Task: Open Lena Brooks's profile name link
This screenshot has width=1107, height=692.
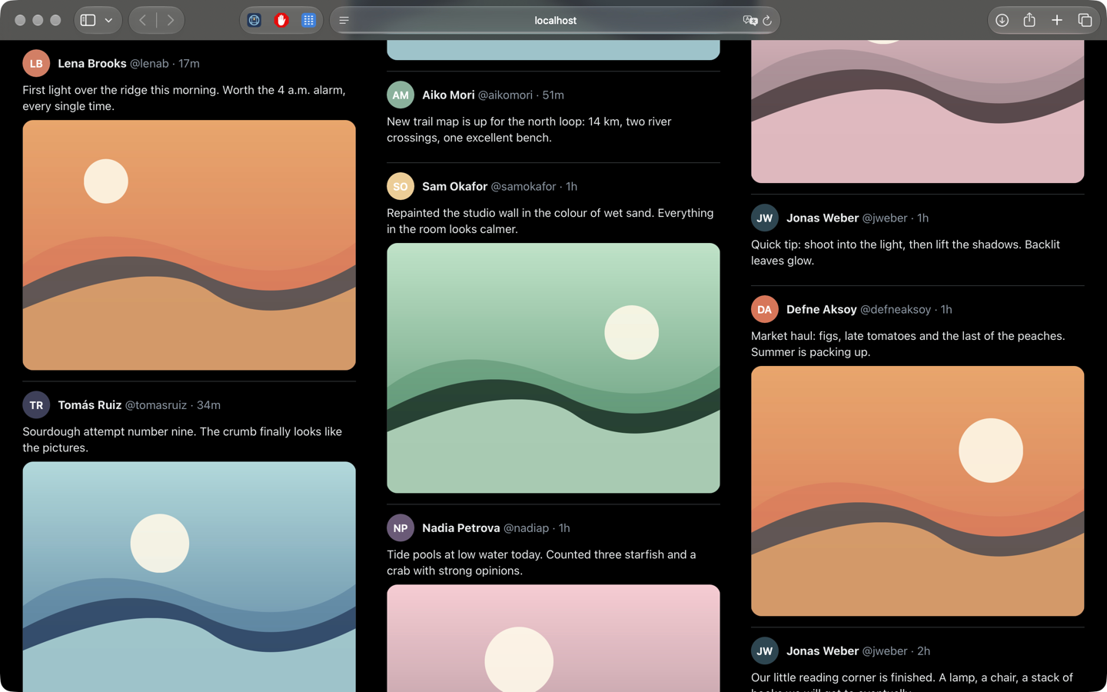Action: pos(92,64)
